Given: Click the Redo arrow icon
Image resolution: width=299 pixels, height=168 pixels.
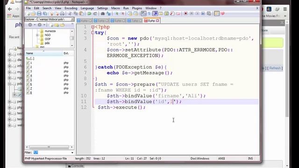Looking at the screenshot, I should point(95,14).
